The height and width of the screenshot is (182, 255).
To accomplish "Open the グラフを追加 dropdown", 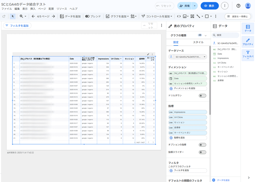I will [x=116, y=16].
